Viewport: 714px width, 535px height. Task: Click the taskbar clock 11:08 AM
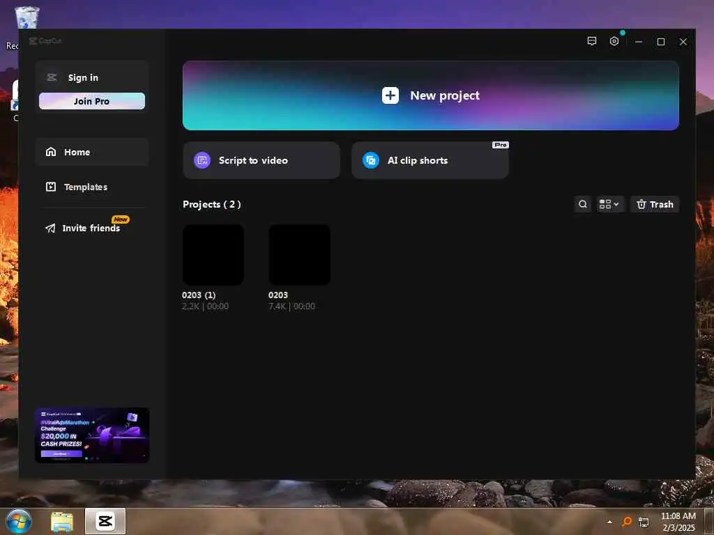678,516
